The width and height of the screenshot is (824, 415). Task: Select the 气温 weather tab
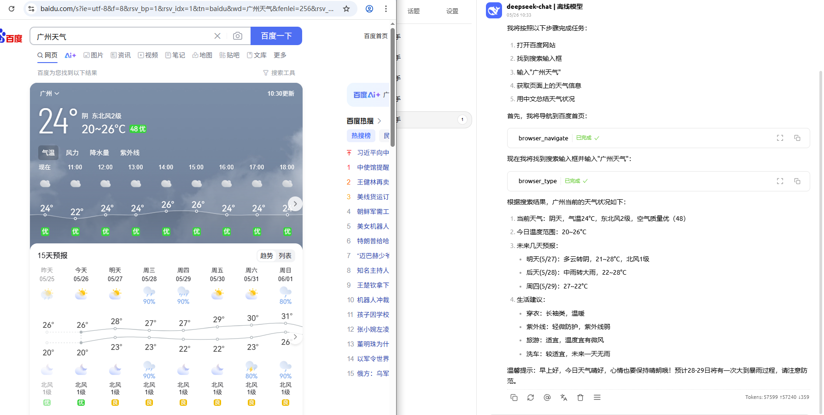click(48, 153)
